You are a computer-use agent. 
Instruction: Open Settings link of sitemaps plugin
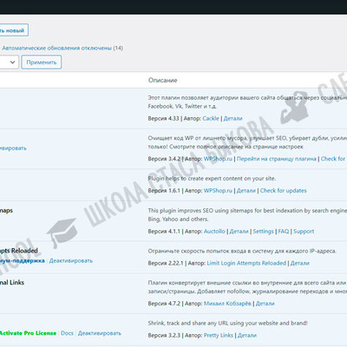click(263, 232)
